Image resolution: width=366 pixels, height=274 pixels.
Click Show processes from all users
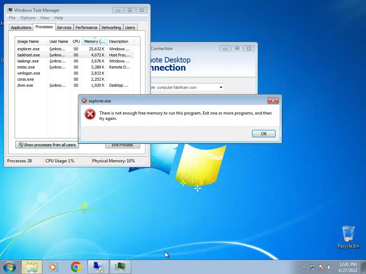pyautogui.click(x=47, y=145)
